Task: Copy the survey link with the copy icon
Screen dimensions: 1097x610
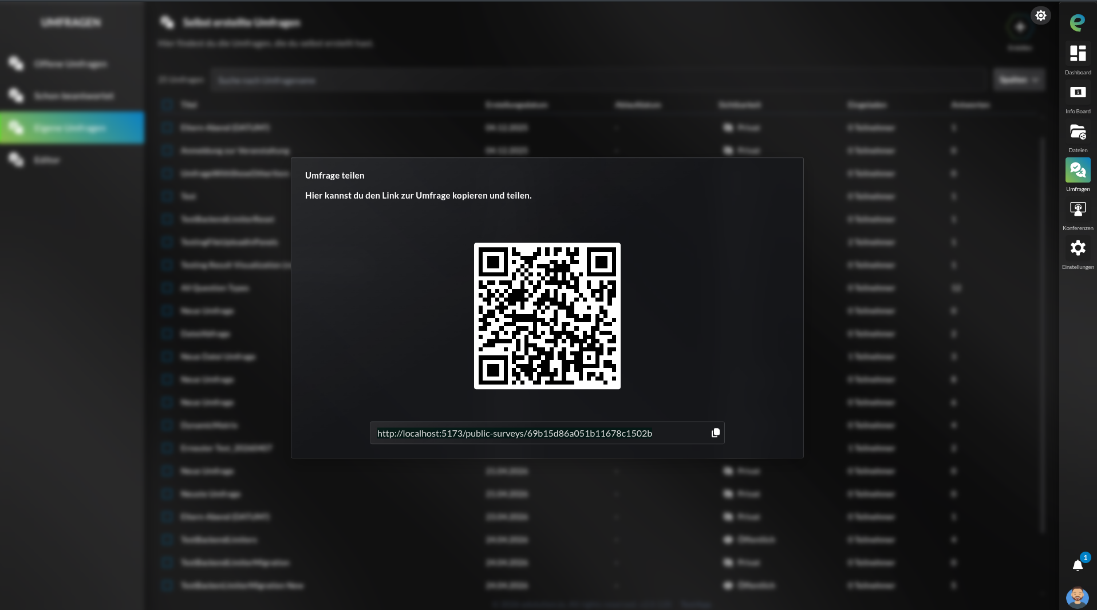Action: (x=715, y=433)
